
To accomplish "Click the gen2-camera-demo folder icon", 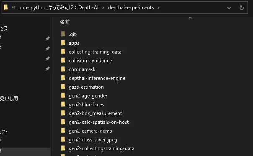I will [63, 131].
